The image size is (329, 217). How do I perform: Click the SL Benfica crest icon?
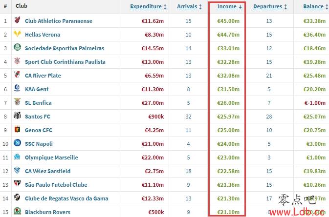(x=17, y=103)
